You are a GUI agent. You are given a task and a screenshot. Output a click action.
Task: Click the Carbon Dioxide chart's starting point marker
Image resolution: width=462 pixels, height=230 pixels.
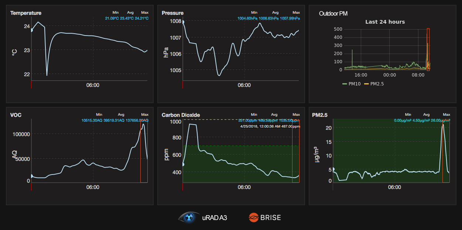coord(183,165)
